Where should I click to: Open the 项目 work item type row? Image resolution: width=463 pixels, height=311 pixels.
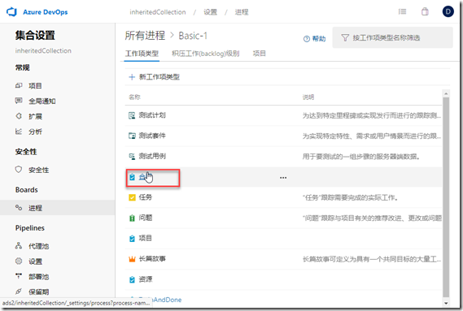(146, 238)
